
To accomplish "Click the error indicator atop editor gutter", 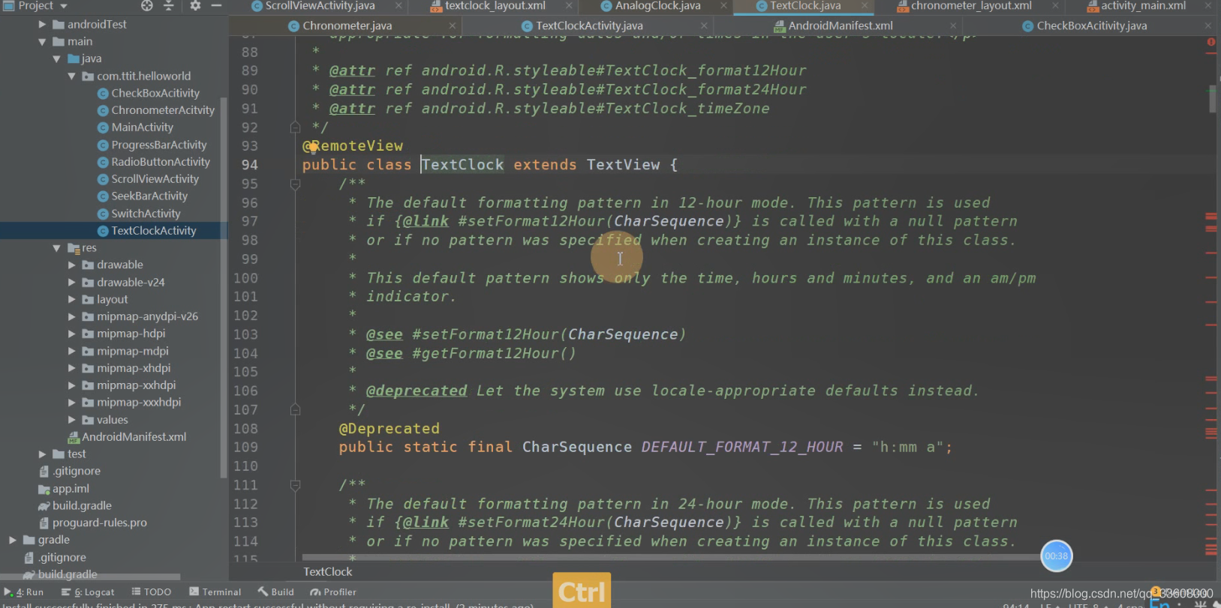I will pyautogui.click(x=1211, y=42).
